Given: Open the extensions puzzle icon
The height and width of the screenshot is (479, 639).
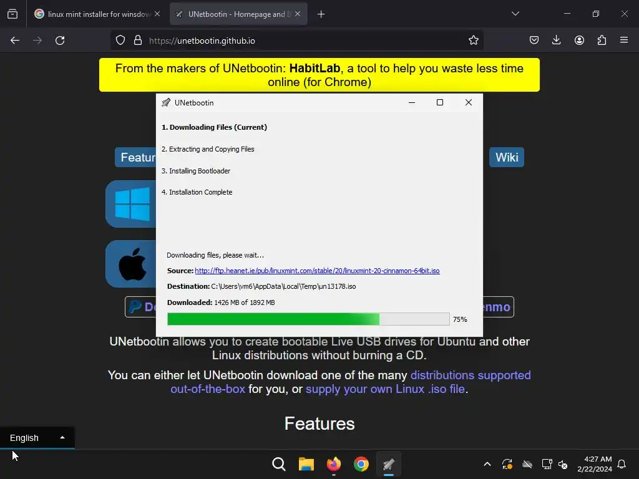Looking at the screenshot, I should tap(602, 41).
